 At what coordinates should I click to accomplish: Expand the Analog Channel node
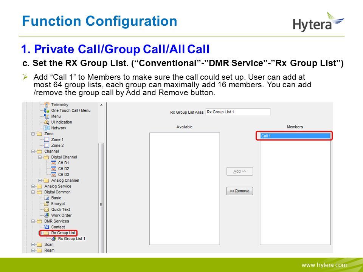40,181
